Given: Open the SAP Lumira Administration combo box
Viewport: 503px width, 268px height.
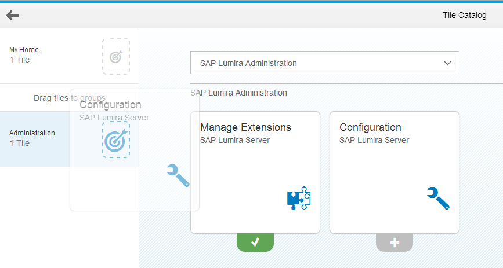Looking at the screenshot, I should pyautogui.click(x=313, y=63).
